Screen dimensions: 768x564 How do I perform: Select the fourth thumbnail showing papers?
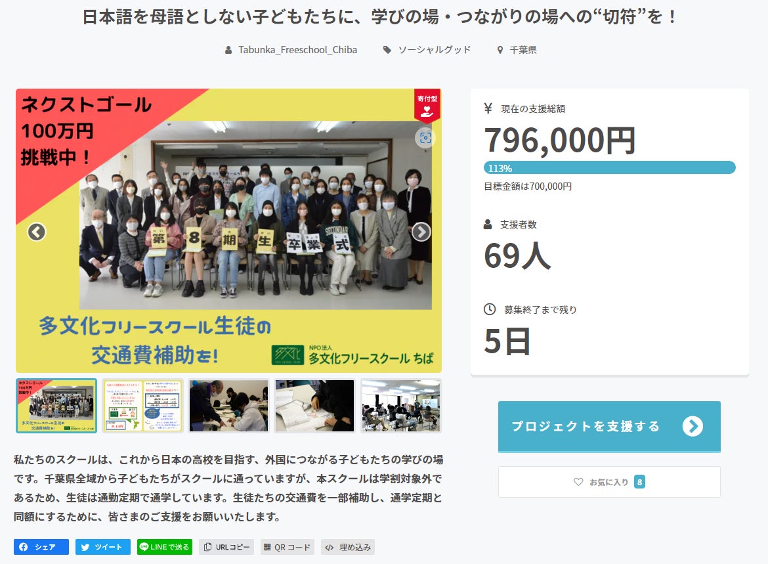tap(315, 406)
